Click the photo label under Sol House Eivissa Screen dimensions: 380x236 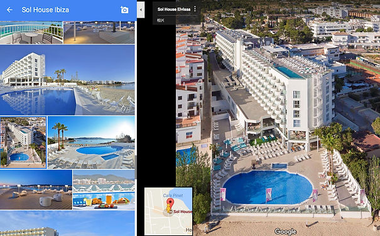click(160, 20)
